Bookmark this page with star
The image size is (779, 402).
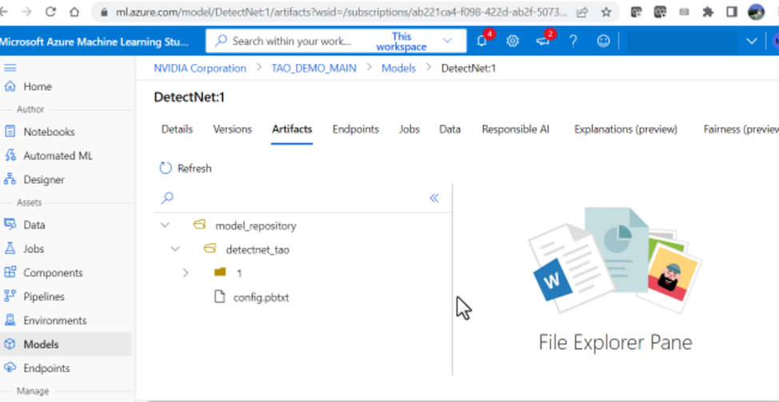[x=606, y=12]
